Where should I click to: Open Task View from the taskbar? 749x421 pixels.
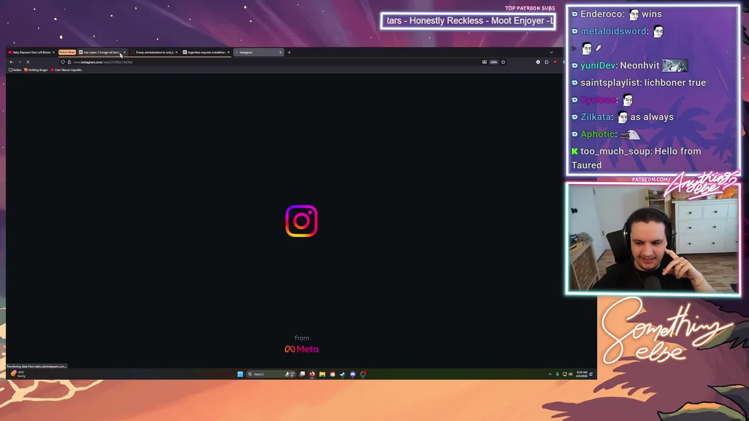click(x=302, y=374)
